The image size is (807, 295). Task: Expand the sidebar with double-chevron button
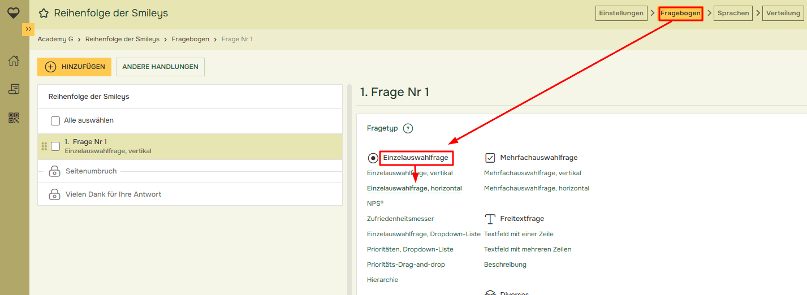pos(28,29)
